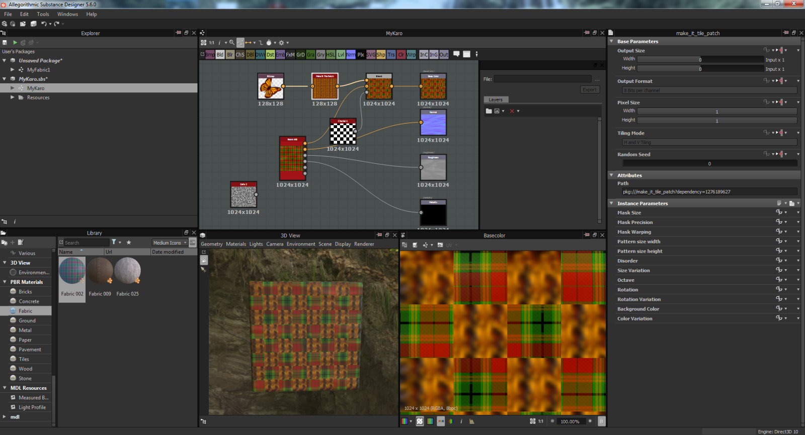Toggle the info (i) overlay in 2D view
Screen dimensions: 805x435
coord(461,421)
